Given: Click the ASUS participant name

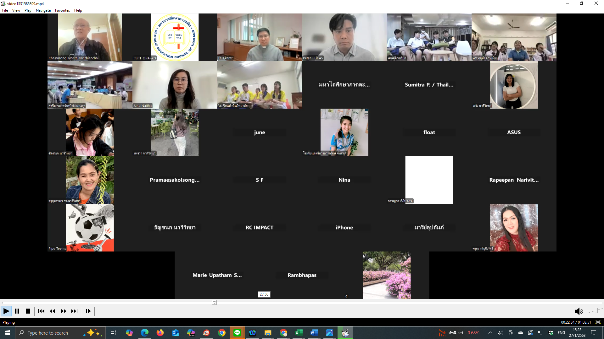Looking at the screenshot, I should pos(514,132).
